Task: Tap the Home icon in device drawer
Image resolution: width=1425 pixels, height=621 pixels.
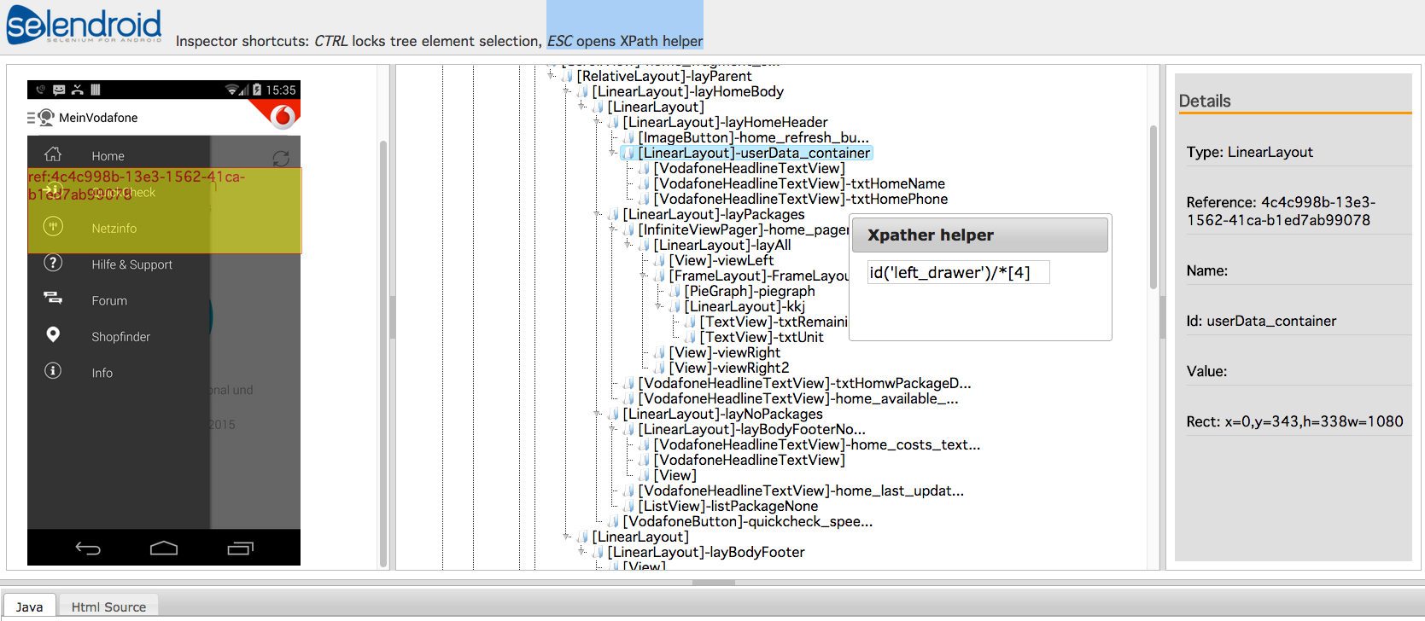Action: [x=53, y=154]
